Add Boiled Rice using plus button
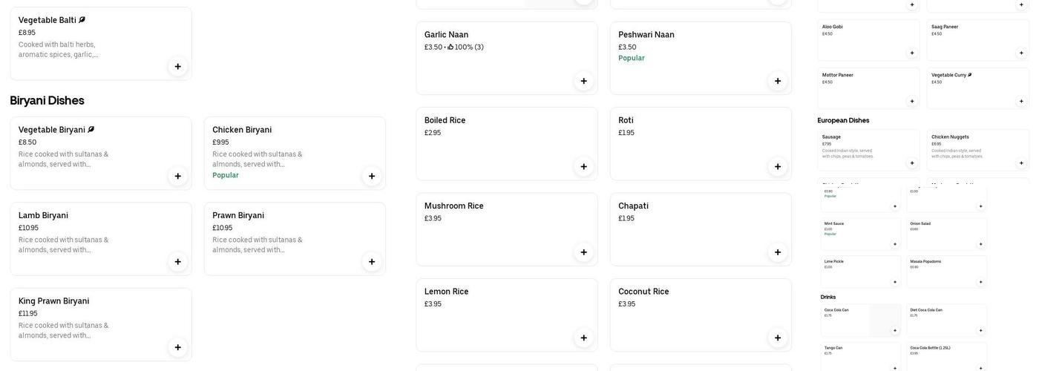 (584, 167)
